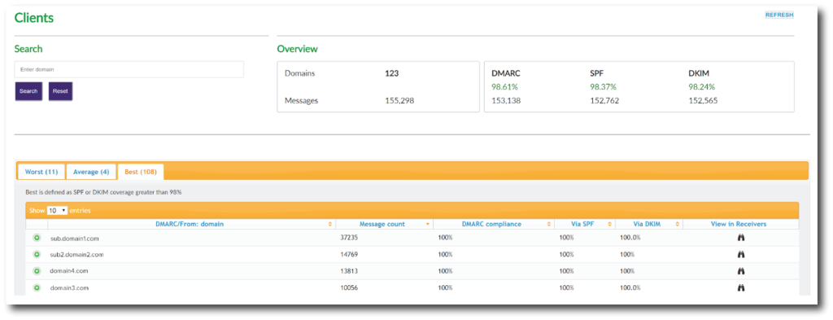
Task: Open the Show entries count dropdown
Action: click(x=57, y=211)
